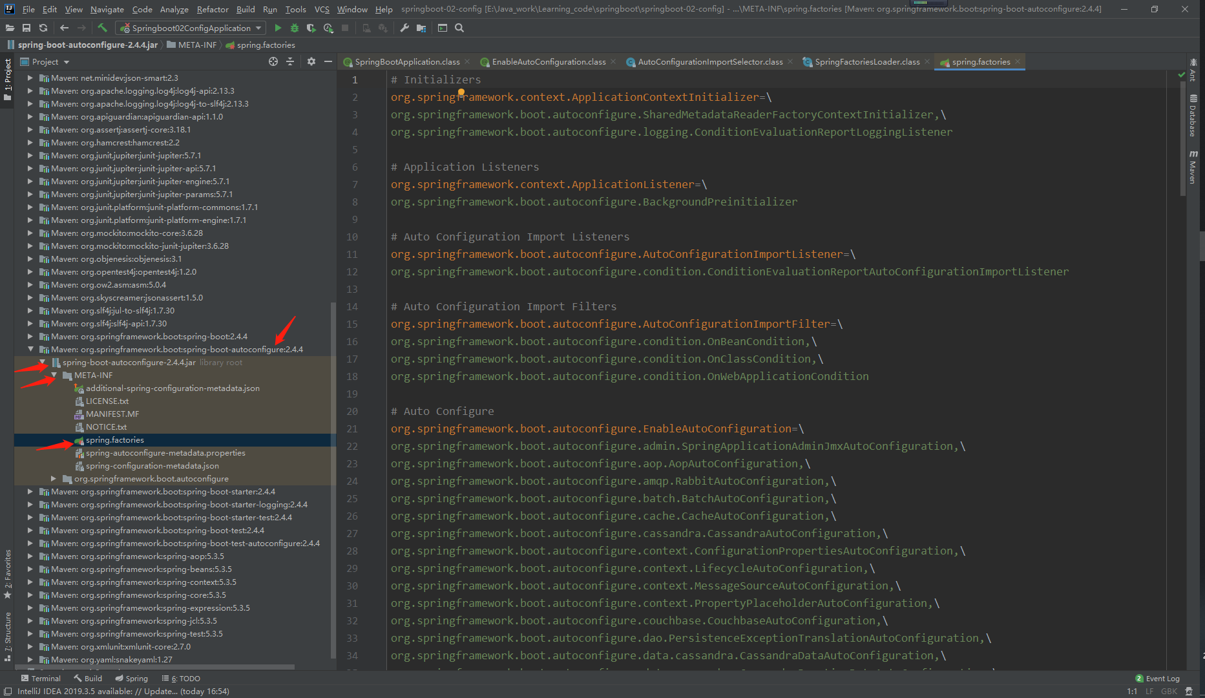Click the Run with Coverage shield icon
Screen dimensions: 1205x698
[x=311, y=28]
